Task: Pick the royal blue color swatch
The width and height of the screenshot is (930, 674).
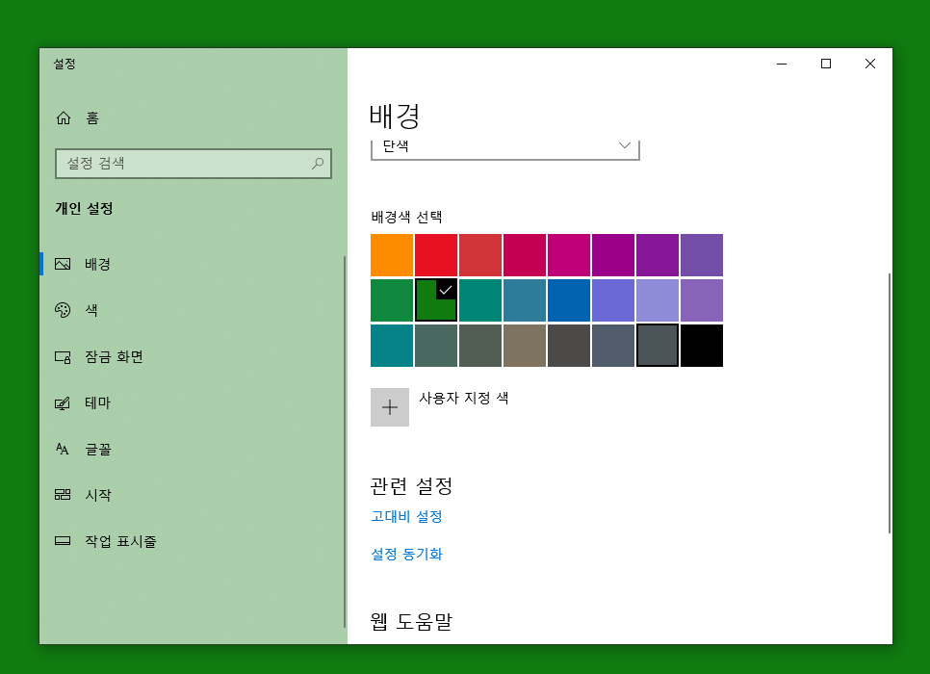Action: [x=569, y=300]
